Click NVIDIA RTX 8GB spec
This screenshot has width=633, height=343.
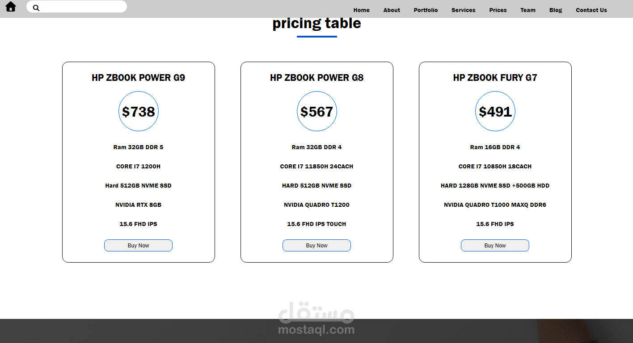coord(139,205)
